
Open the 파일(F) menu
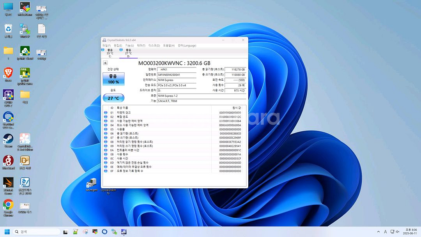(x=107, y=46)
